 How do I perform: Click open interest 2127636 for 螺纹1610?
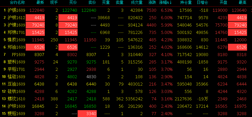point(183,99)
